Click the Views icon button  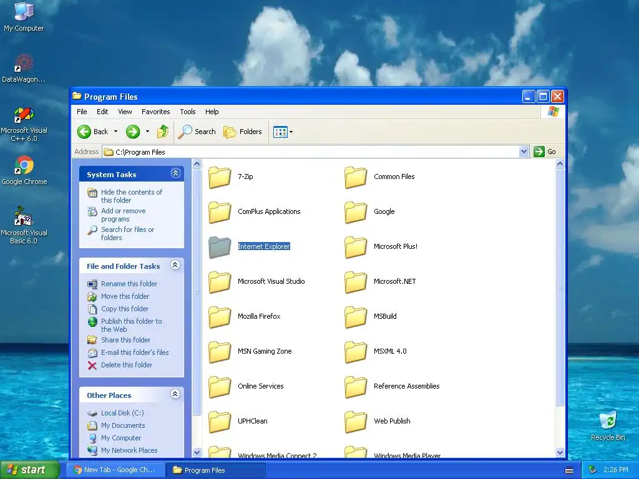[x=280, y=132]
